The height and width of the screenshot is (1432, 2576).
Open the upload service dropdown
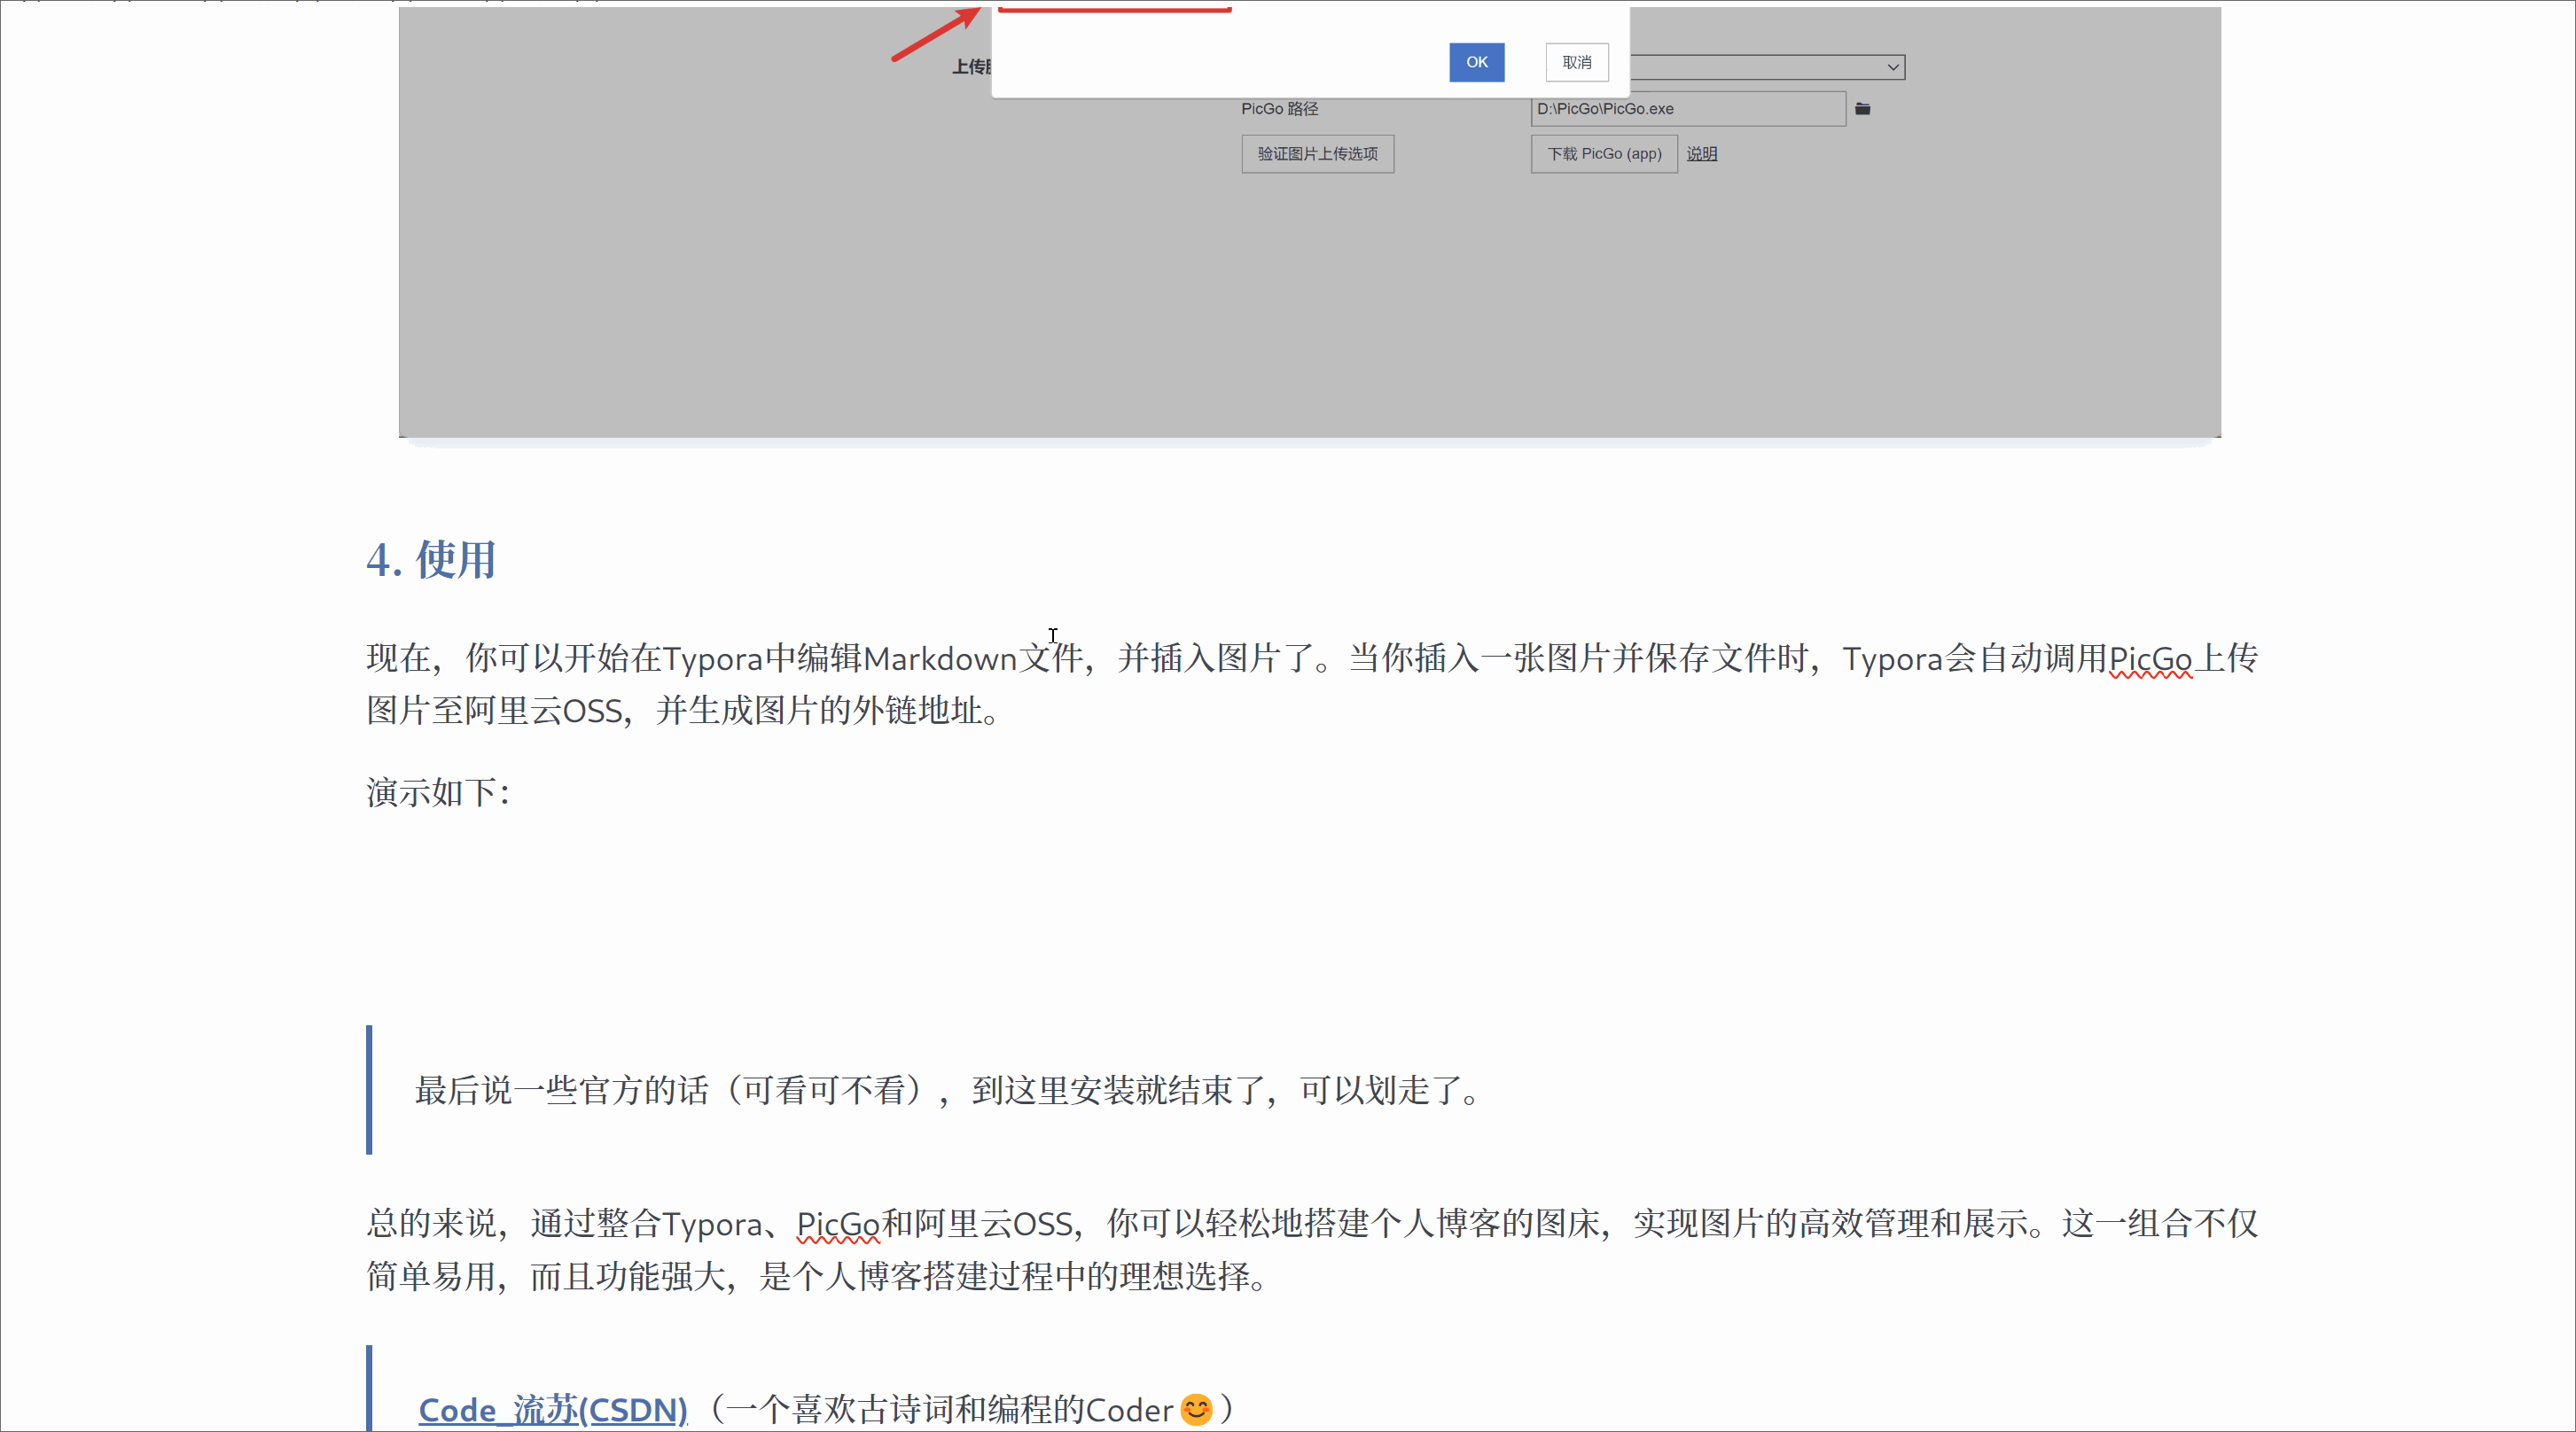[1767, 67]
